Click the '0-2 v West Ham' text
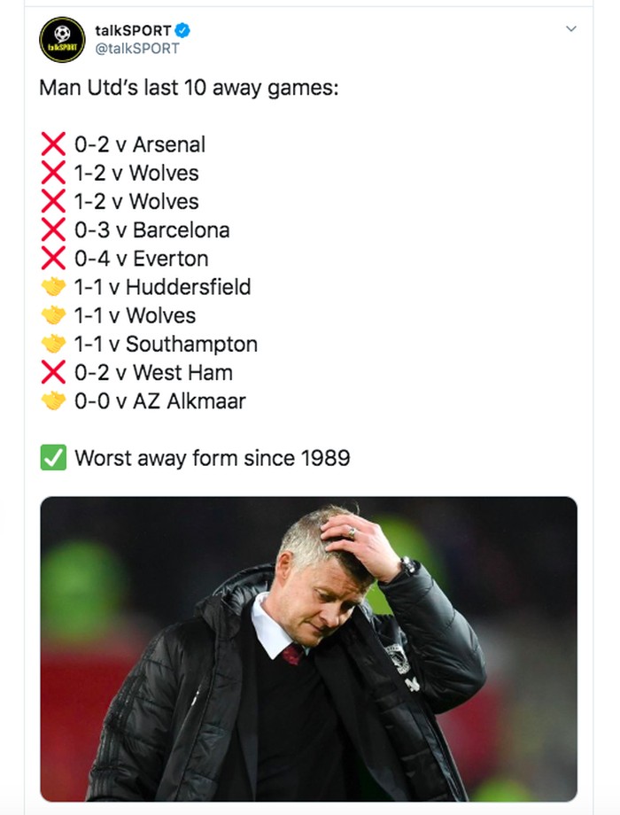 pos(153,373)
